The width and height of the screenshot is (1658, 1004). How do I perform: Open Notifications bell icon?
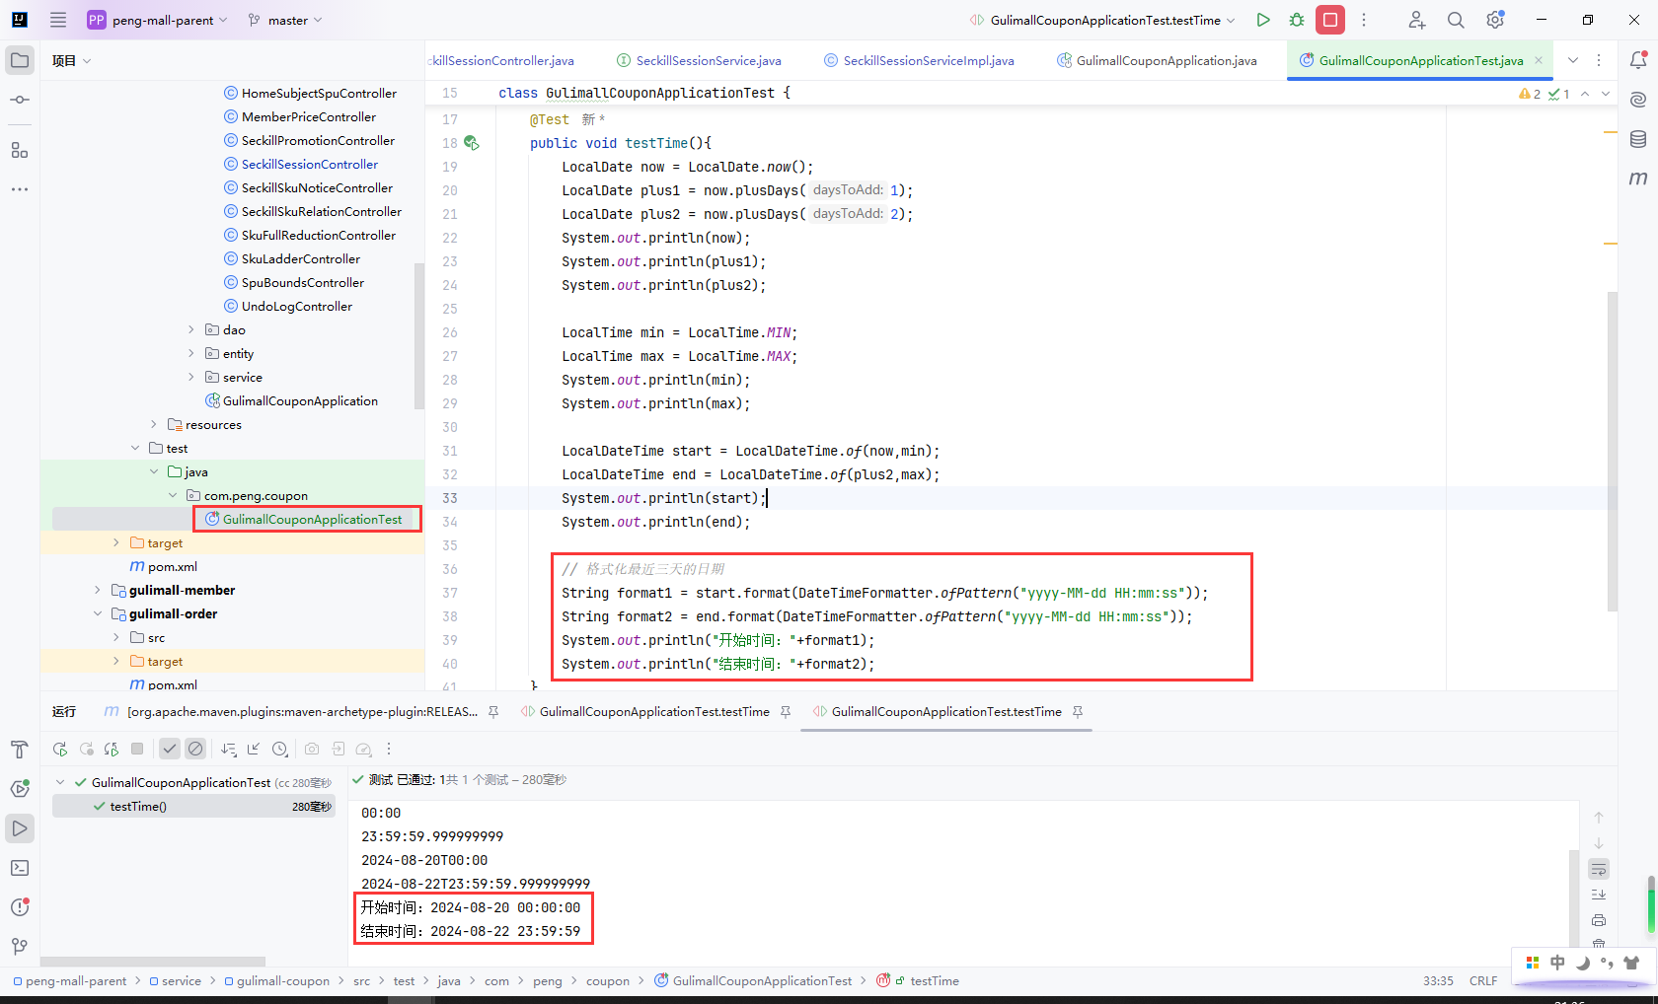[x=1638, y=60]
